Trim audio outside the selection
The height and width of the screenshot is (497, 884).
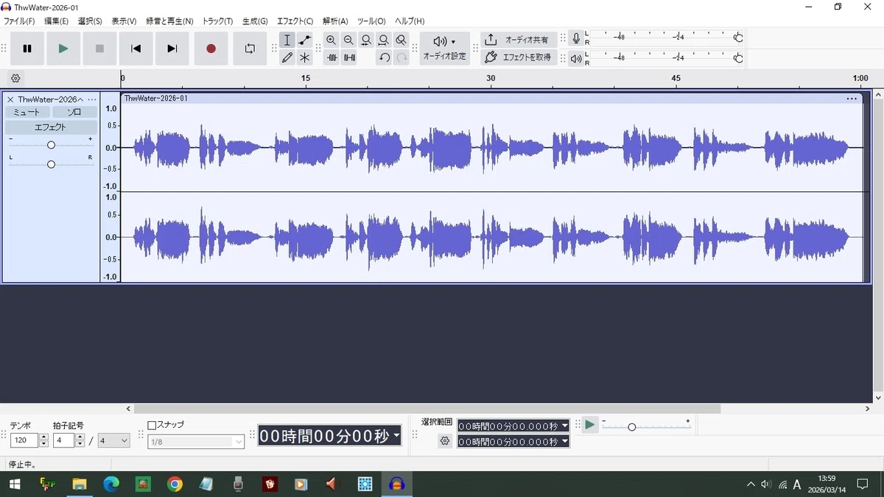click(331, 57)
